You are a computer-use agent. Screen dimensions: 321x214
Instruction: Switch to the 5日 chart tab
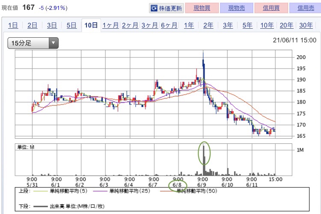71,25
